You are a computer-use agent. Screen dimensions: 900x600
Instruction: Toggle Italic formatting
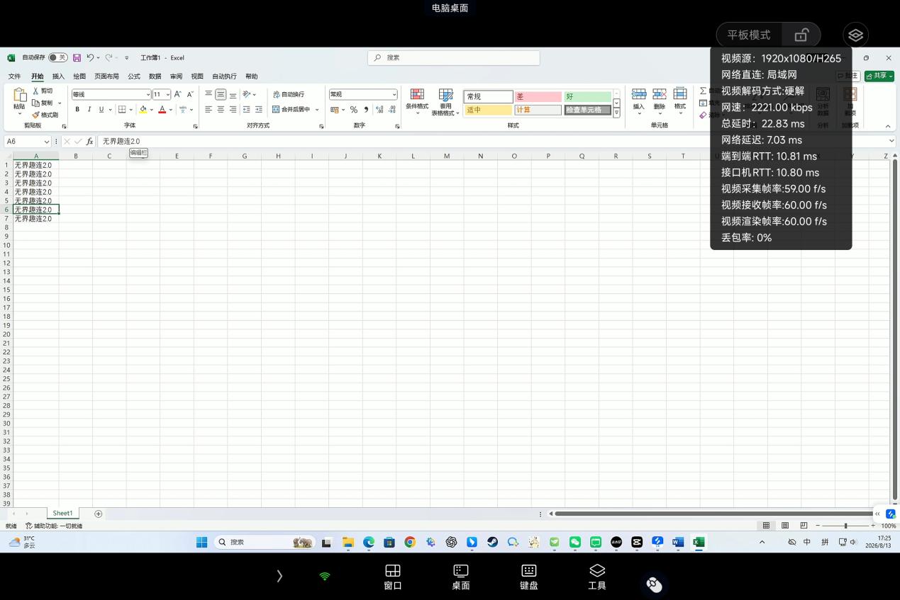coord(89,110)
